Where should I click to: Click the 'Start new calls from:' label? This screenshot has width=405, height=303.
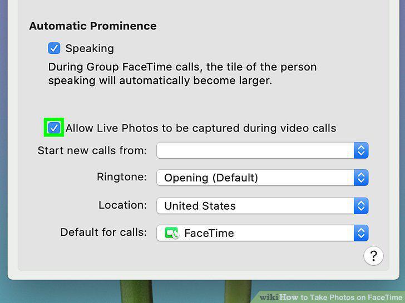(92, 150)
